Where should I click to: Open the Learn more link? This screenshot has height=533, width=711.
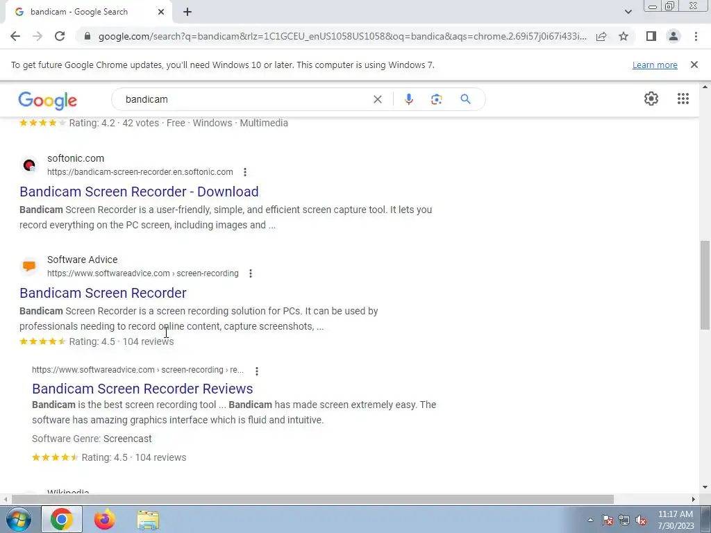click(x=655, y=65)
